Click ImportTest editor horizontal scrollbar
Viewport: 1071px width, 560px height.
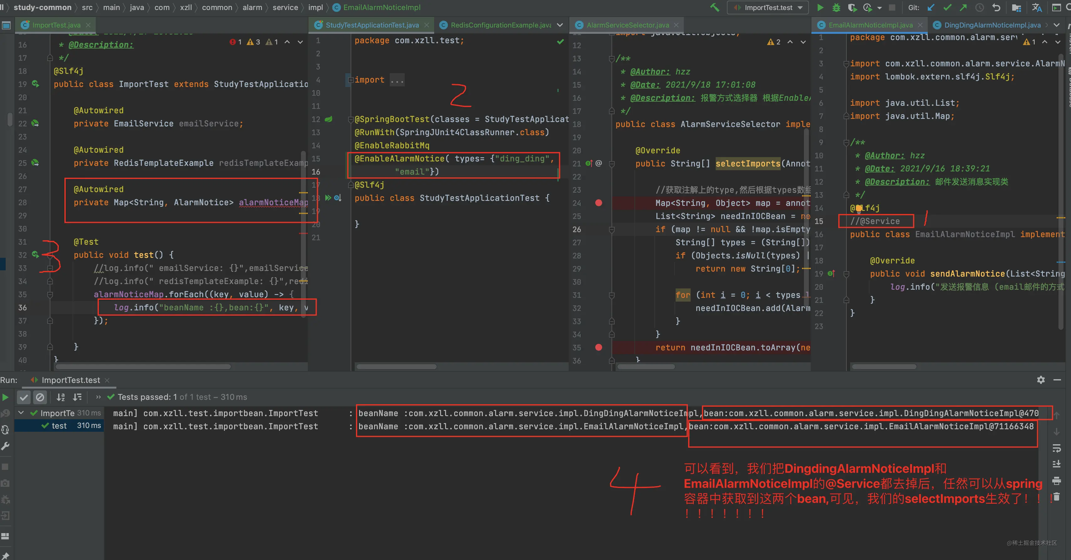coord(143,367)
